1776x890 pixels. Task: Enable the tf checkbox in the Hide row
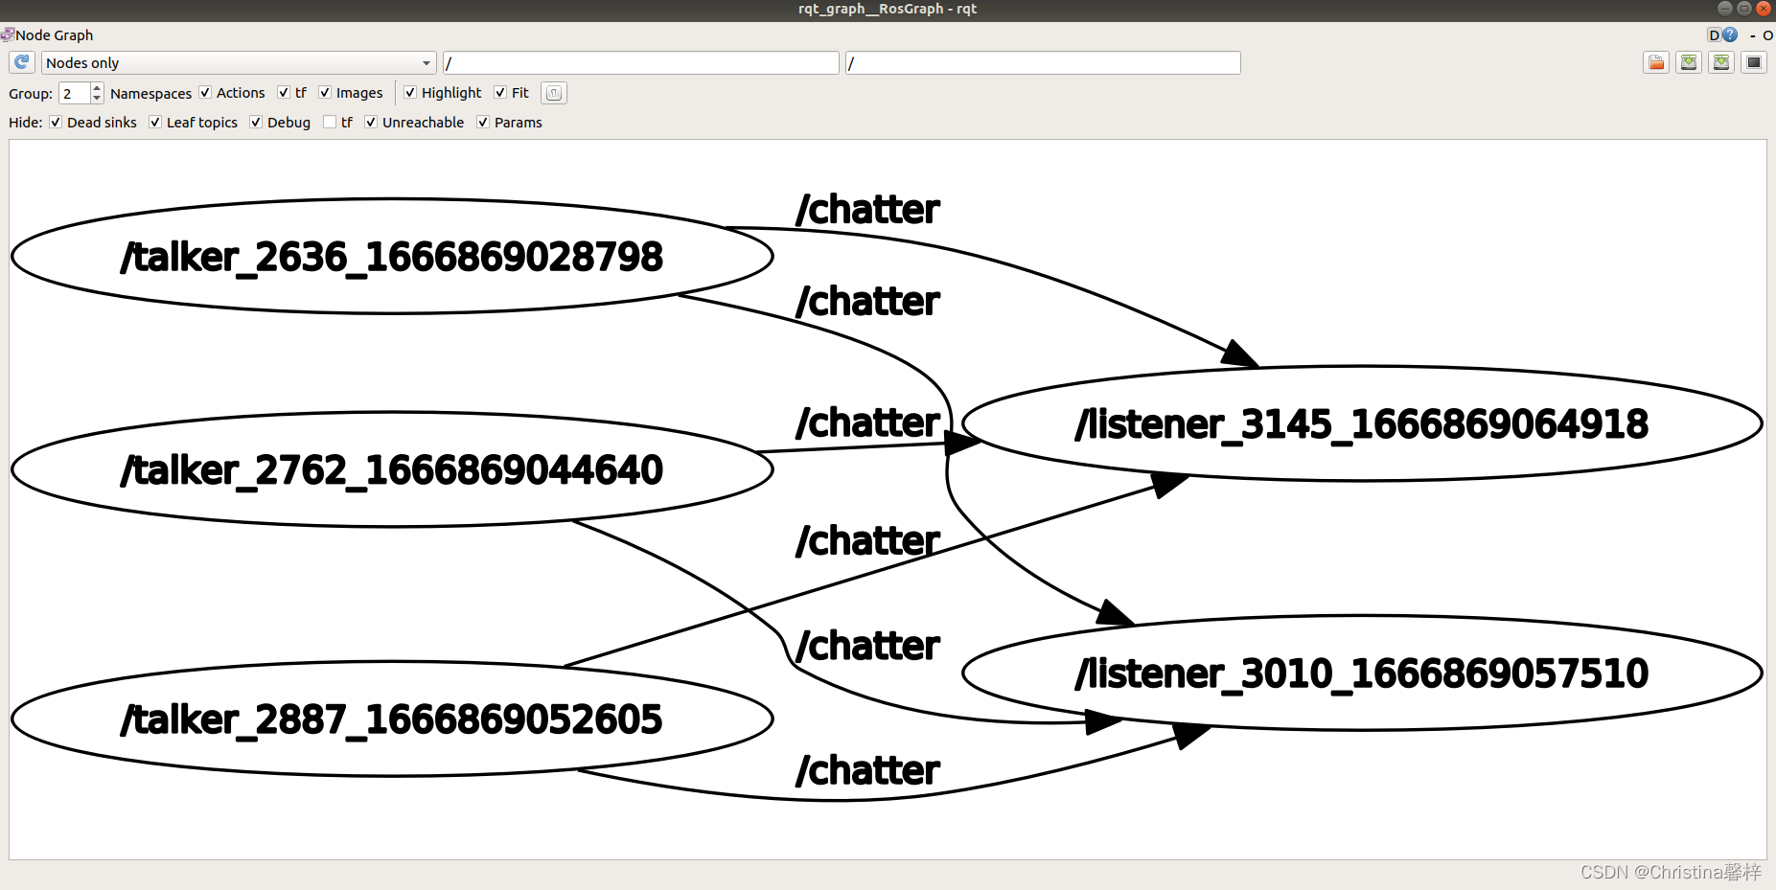(x=329, y=122)
